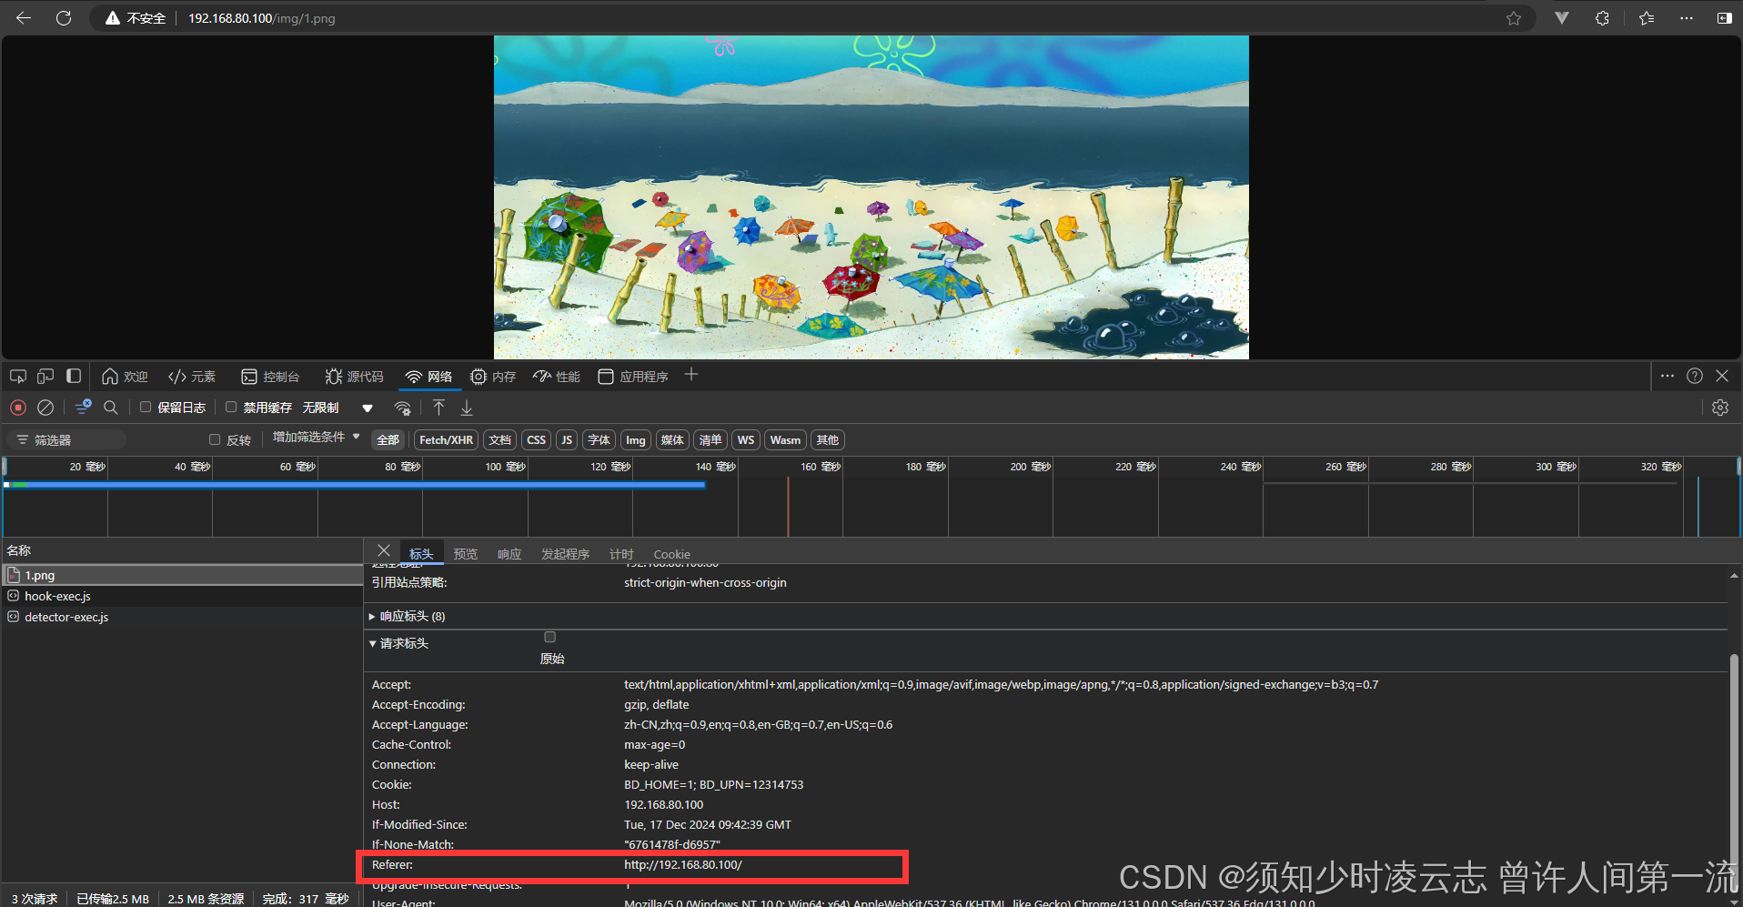The image size is (1743, 907).
Task: Open the favorites list icon
Action: click(x=1647, y=18)
